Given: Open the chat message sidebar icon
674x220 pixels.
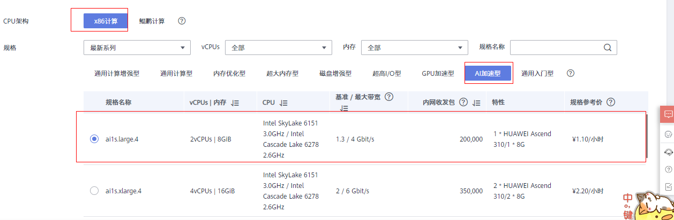Looking at the screenshot, I should (x=668, y=114).
